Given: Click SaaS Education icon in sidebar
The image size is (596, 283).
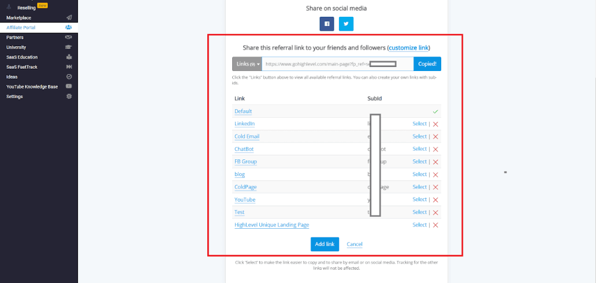Looking at the screenshot, I should point(69,57).
